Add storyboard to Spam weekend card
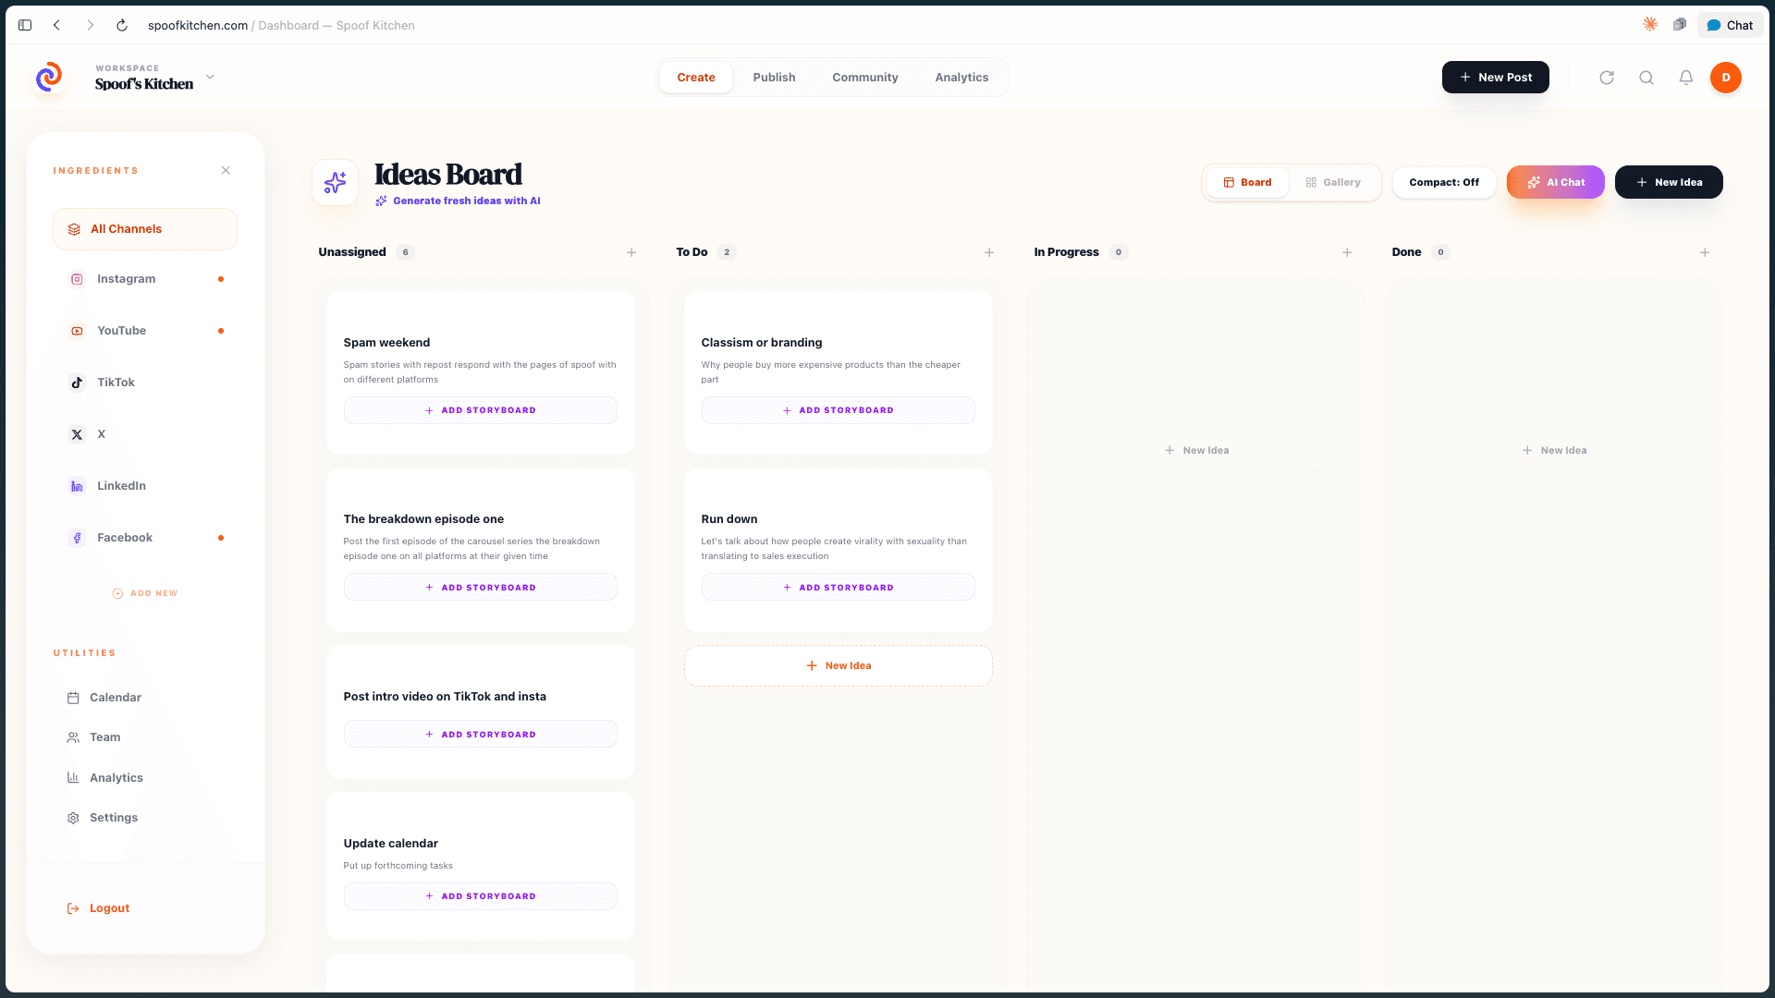This screenshot has height=998, width=1775. 481,410
